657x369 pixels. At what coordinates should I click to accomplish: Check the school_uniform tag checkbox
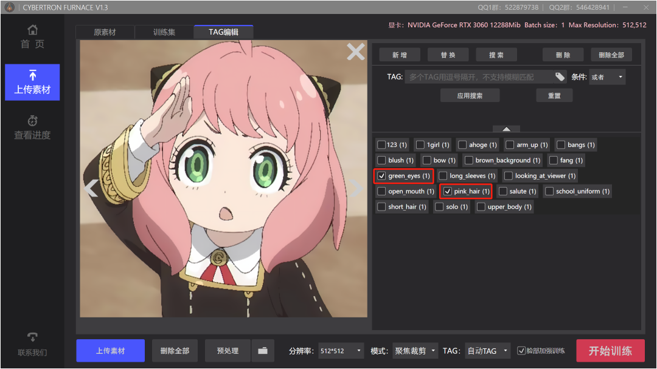coord(549,191)
